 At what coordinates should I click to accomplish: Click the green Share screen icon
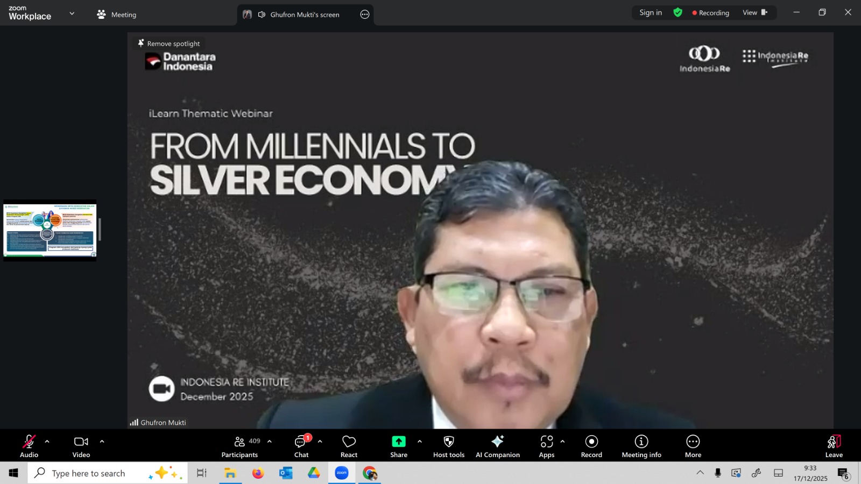(x=398, y=442)
